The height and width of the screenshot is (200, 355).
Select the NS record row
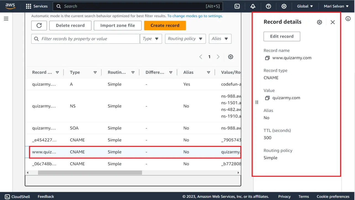(133, 106)
